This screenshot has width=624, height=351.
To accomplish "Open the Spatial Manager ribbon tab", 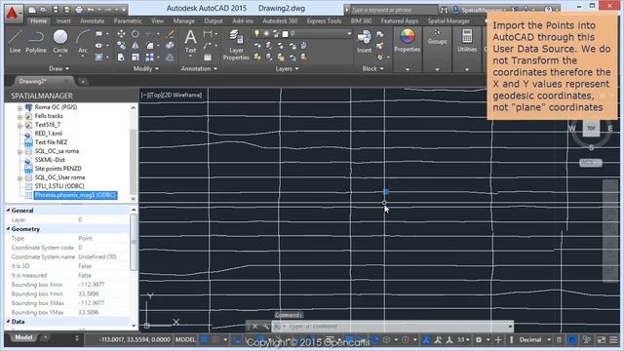I will 448,20.
